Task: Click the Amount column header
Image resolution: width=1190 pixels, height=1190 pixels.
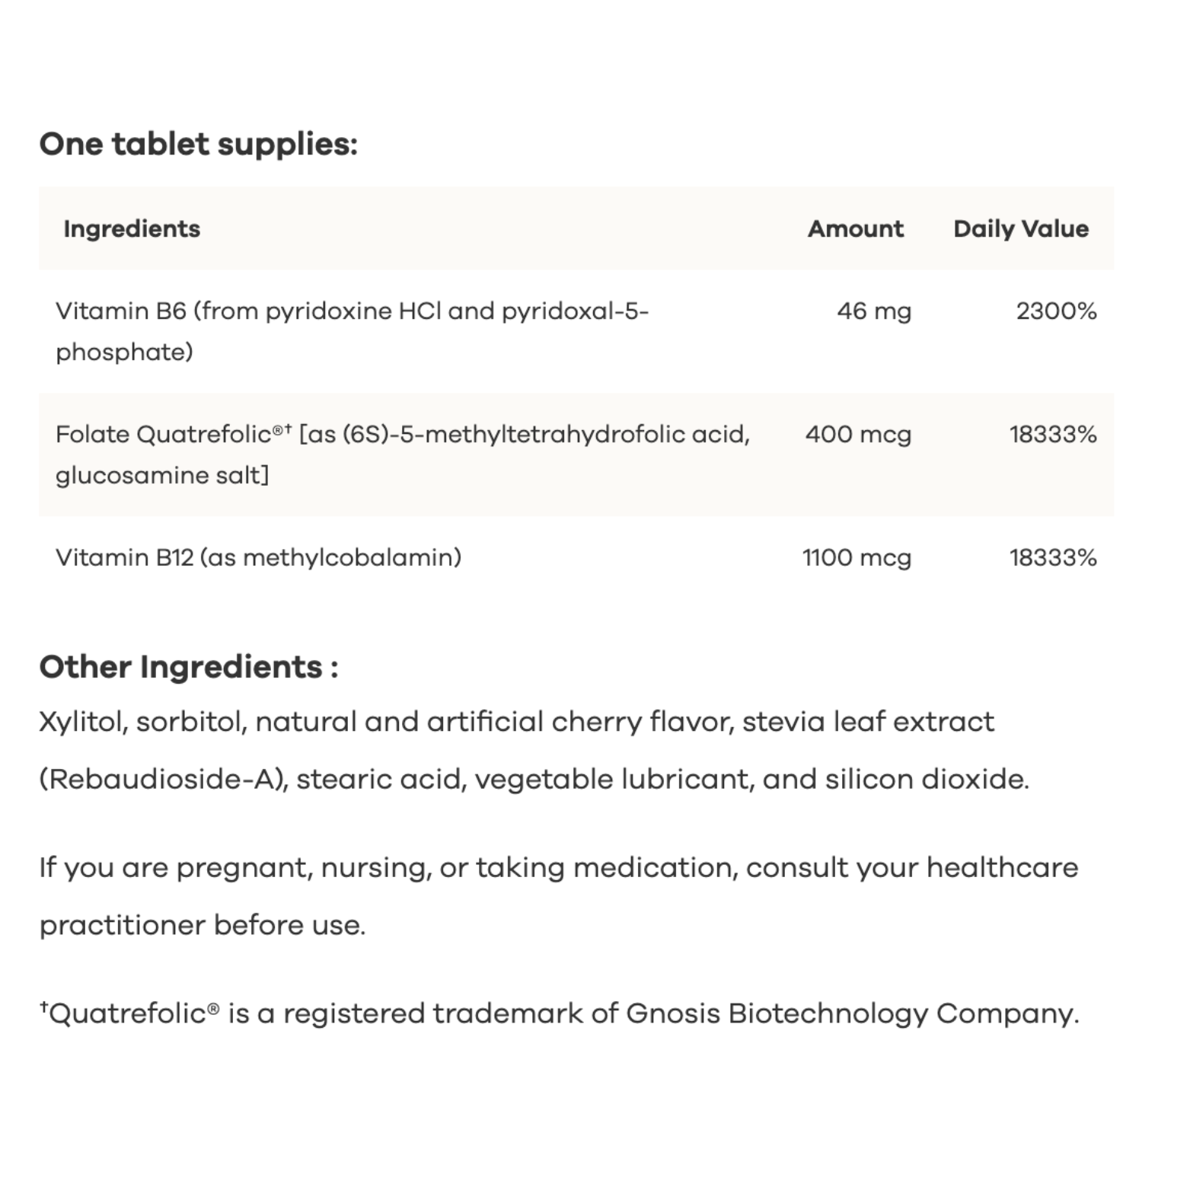Action: (x=855, y=228)
